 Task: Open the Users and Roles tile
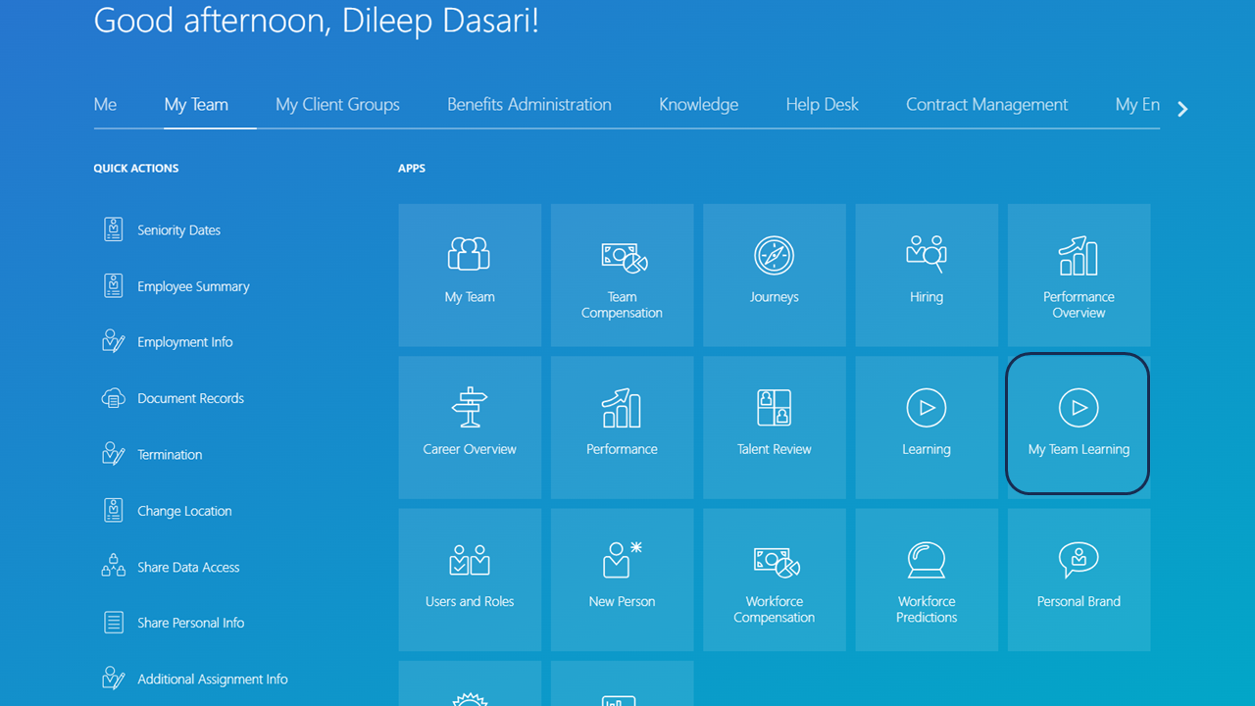pyautogui.click(x=470, y=579)
